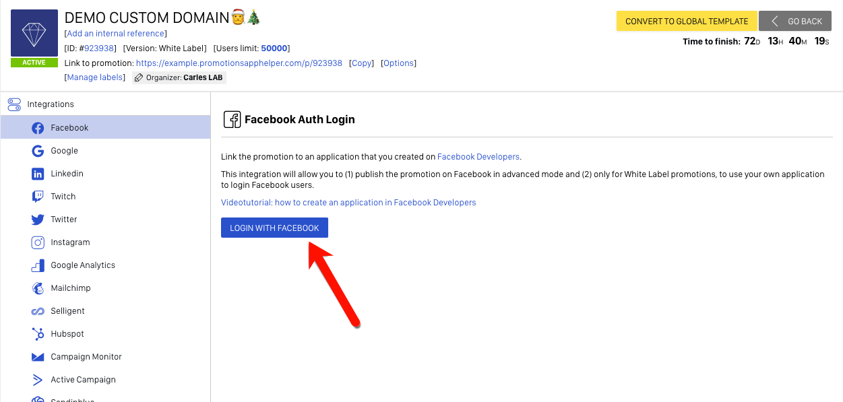Select Linkedin in the integrations list
This screenshot has width=843, height=402.
(106, 174)
